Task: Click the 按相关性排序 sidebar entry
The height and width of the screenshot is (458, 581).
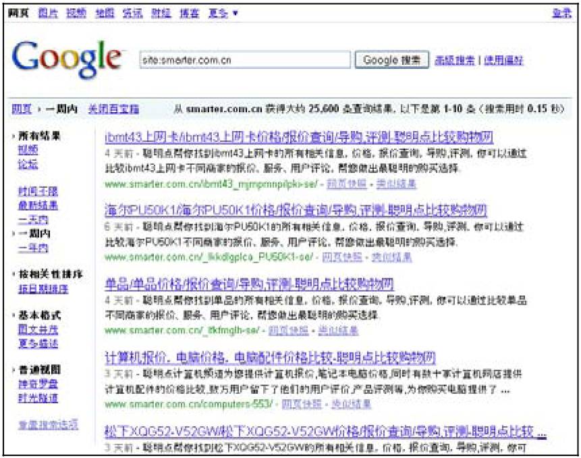Action: pyautogui.click(x=50, y=274)
